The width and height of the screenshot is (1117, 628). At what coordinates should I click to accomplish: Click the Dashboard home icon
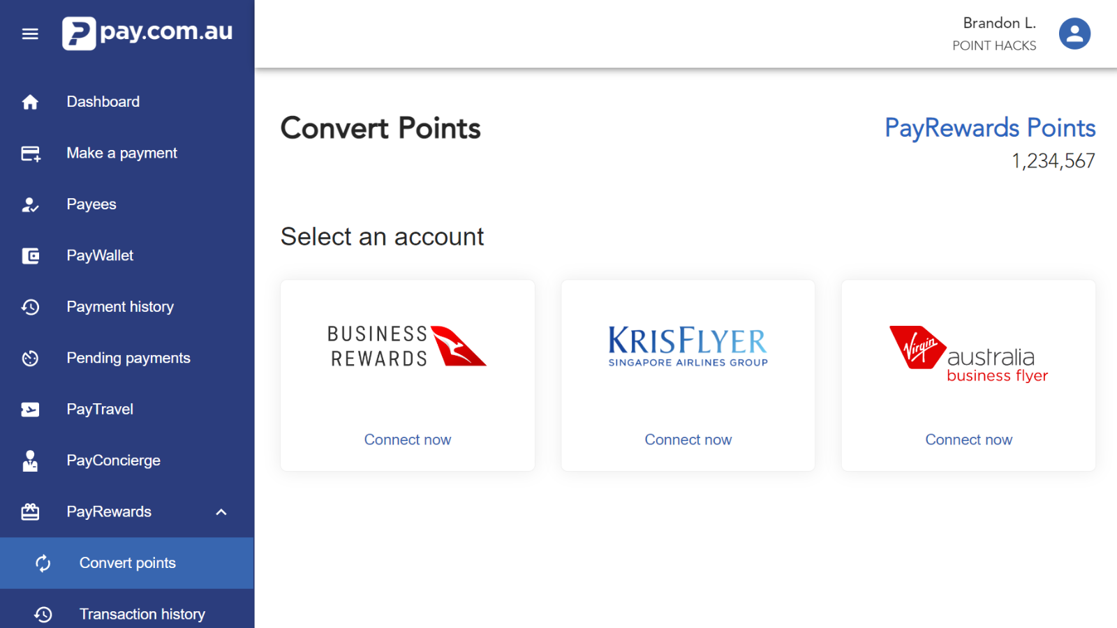30,102
